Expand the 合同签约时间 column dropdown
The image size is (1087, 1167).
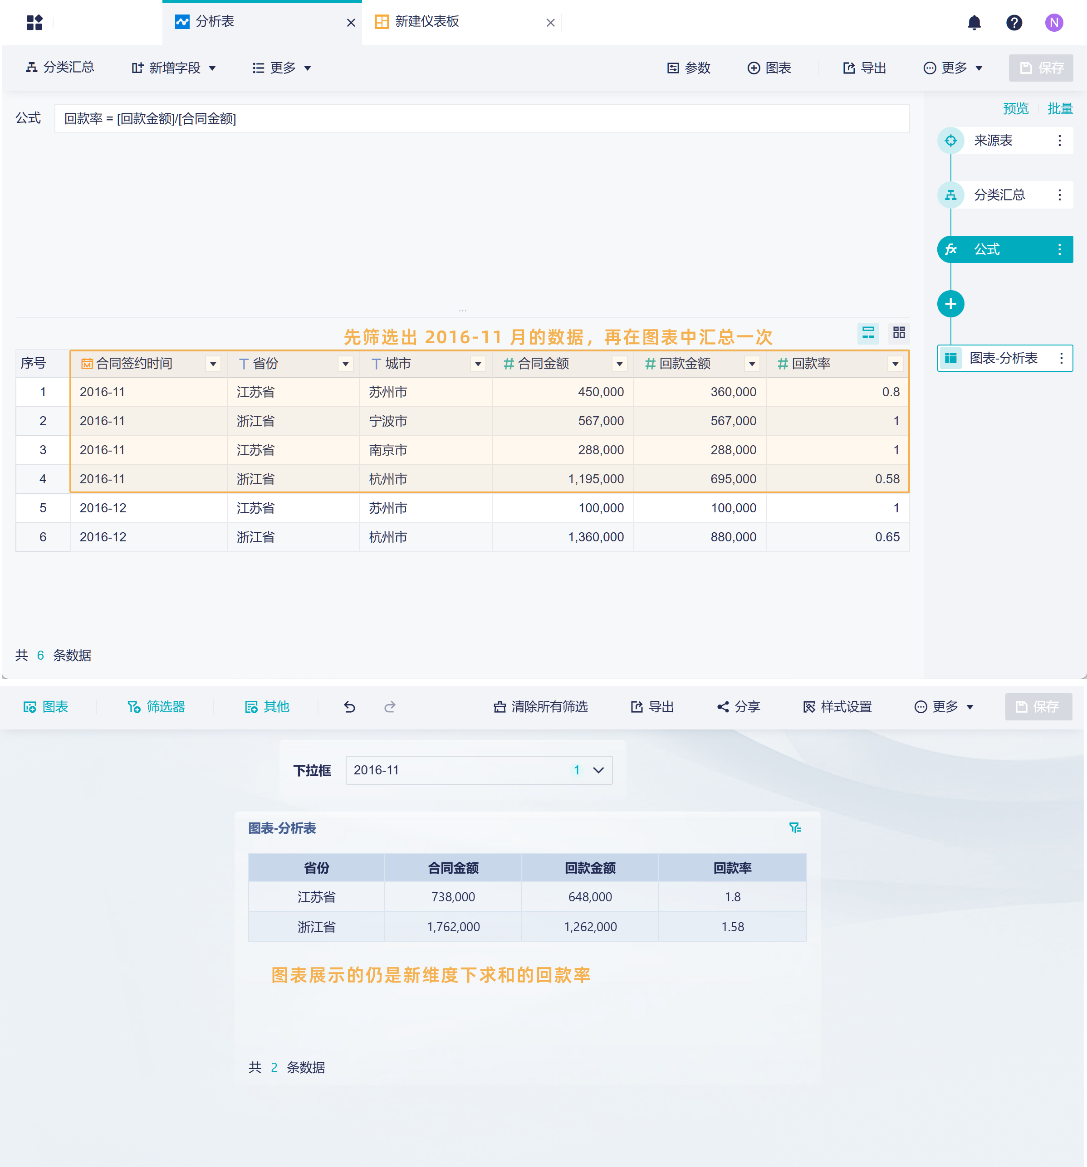(x=213, y=364)
